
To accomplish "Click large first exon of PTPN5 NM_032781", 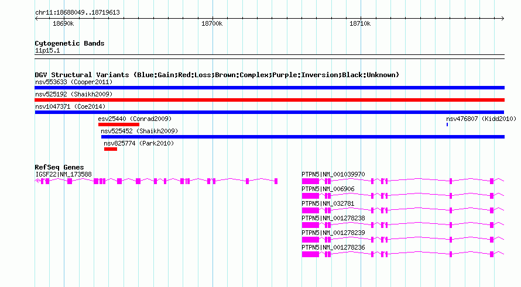I will click(310, 210).
